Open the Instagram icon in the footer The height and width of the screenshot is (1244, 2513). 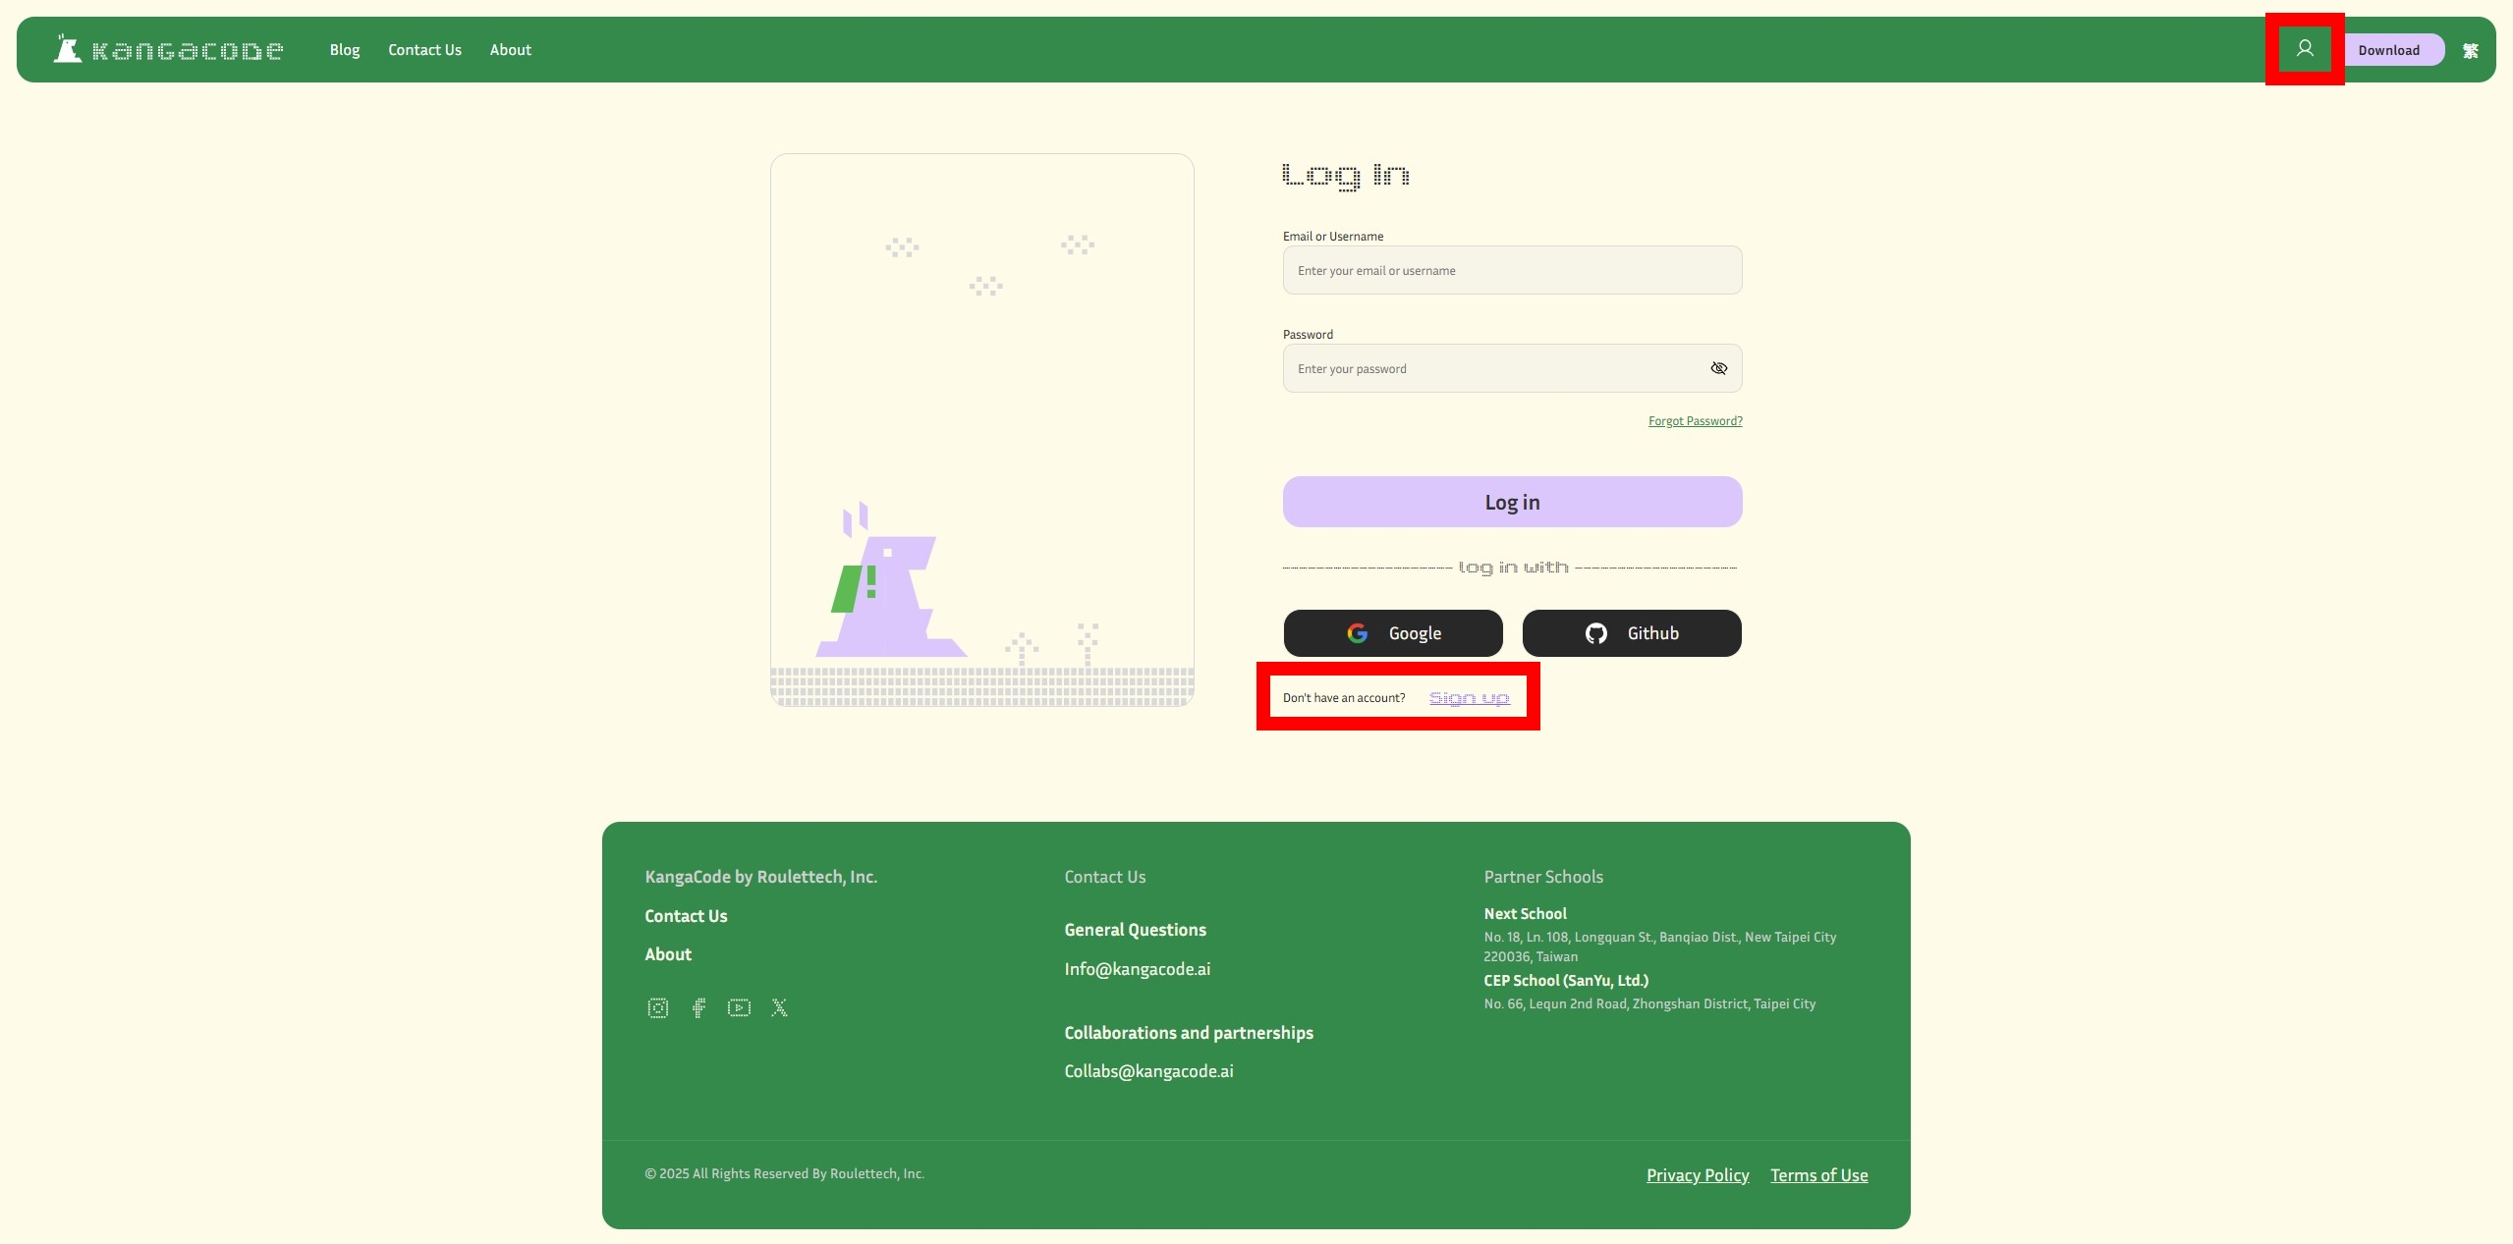pos(658,1008)
